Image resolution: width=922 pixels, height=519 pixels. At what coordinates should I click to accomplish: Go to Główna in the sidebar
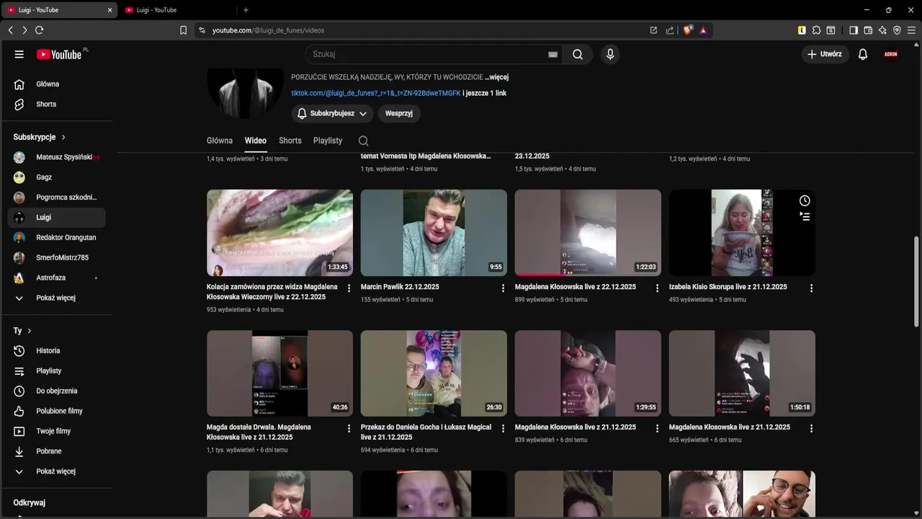tap(56, 84)
